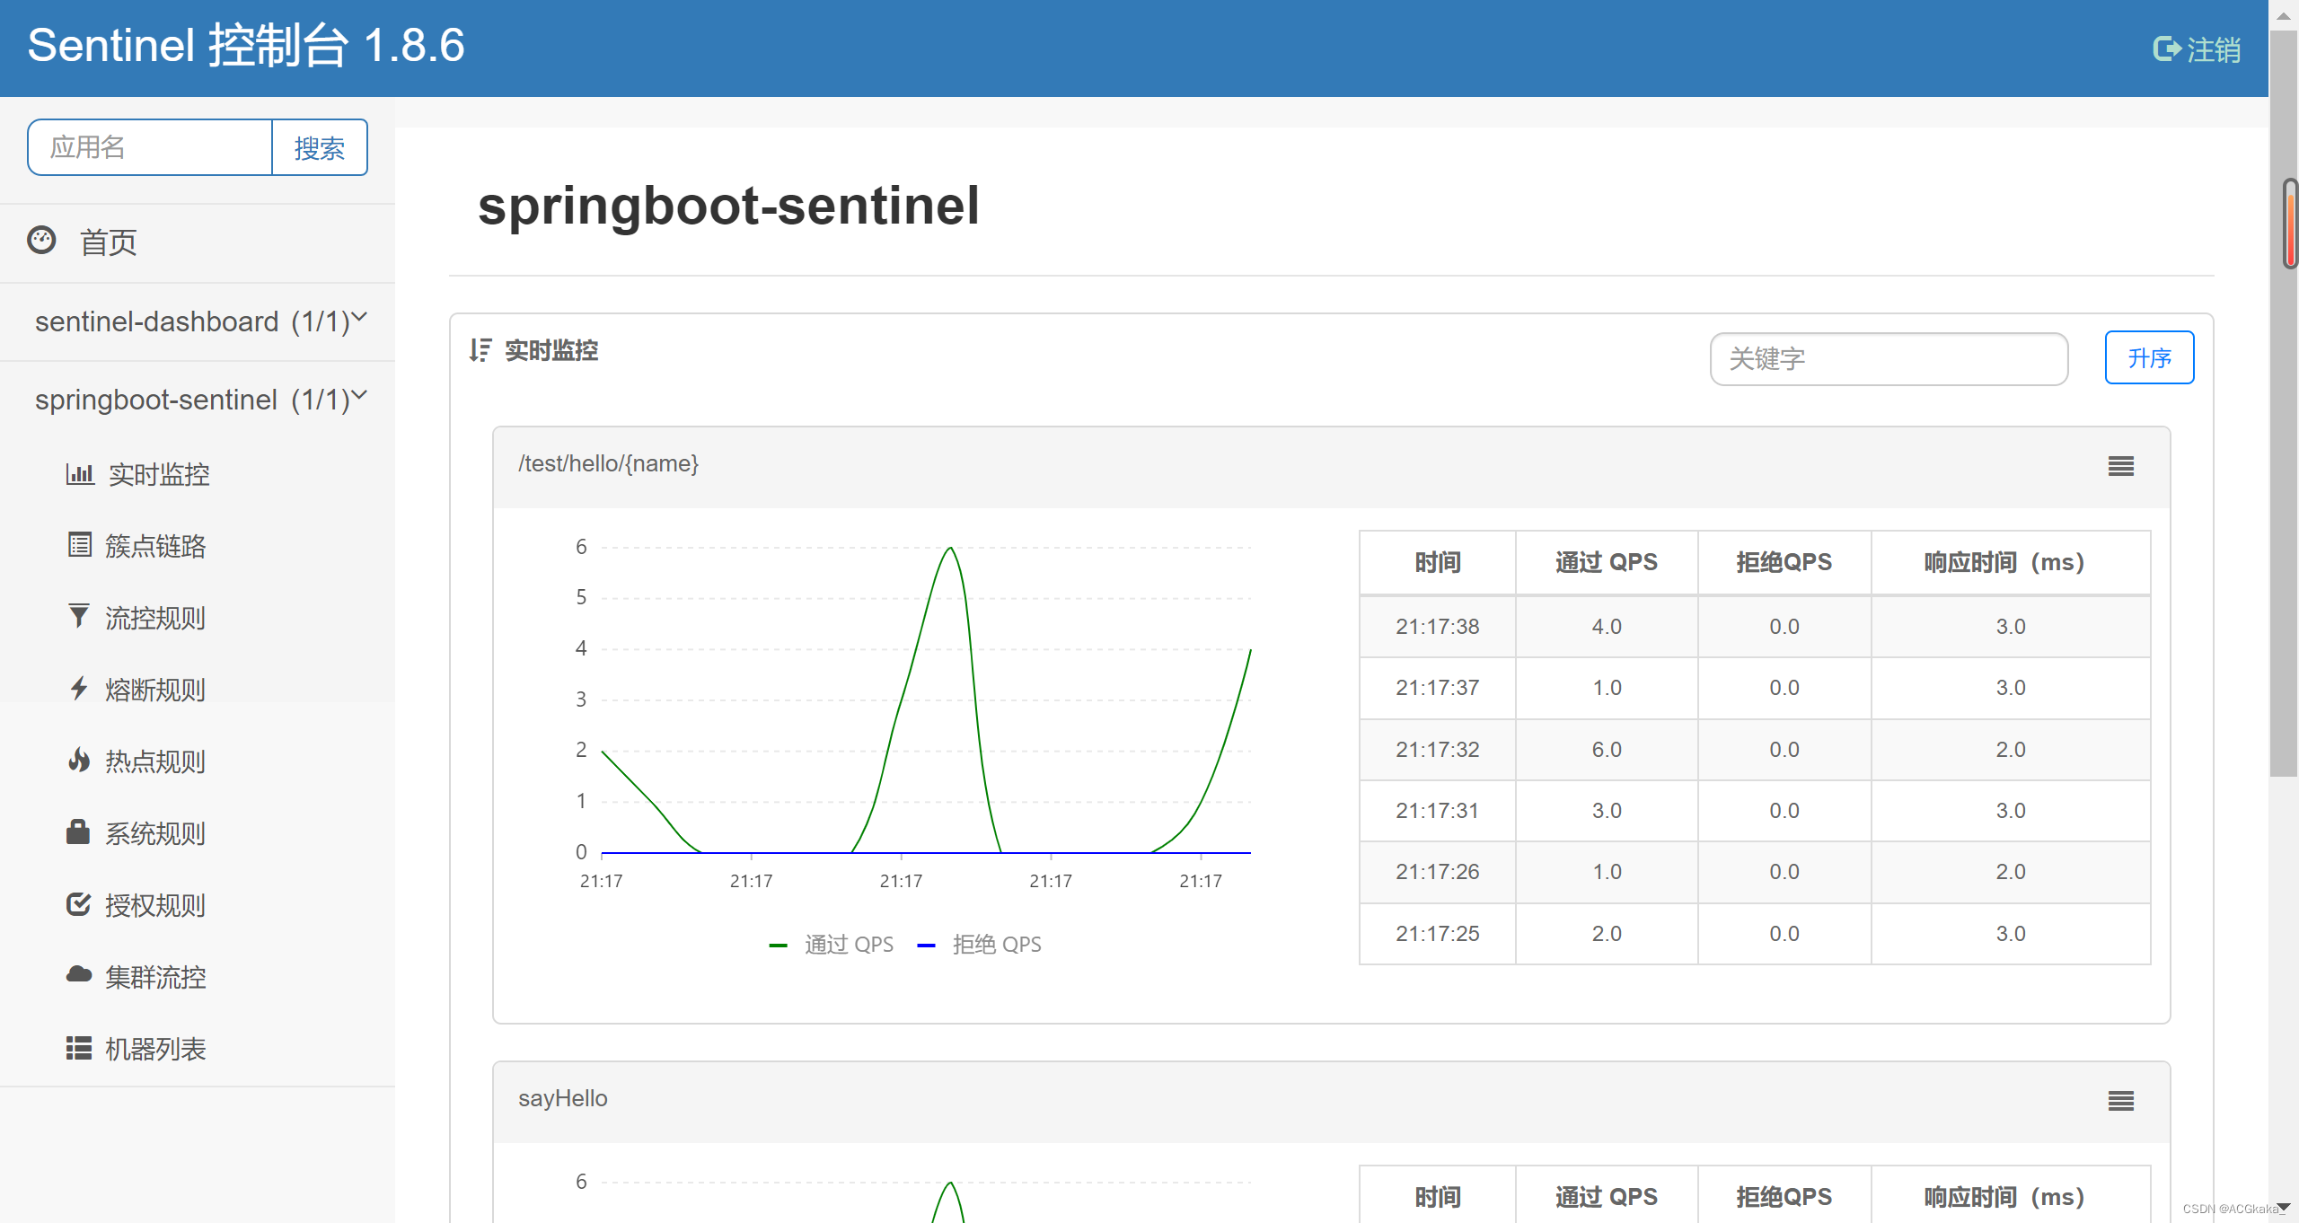
Task: Open the /test/hello/{name} chart options menu
Action: 2120,466
